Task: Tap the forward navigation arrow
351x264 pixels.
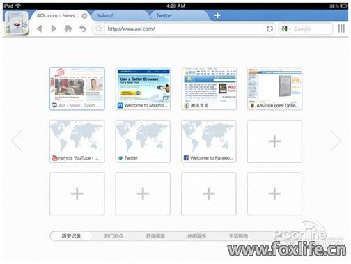Action: 54,29
